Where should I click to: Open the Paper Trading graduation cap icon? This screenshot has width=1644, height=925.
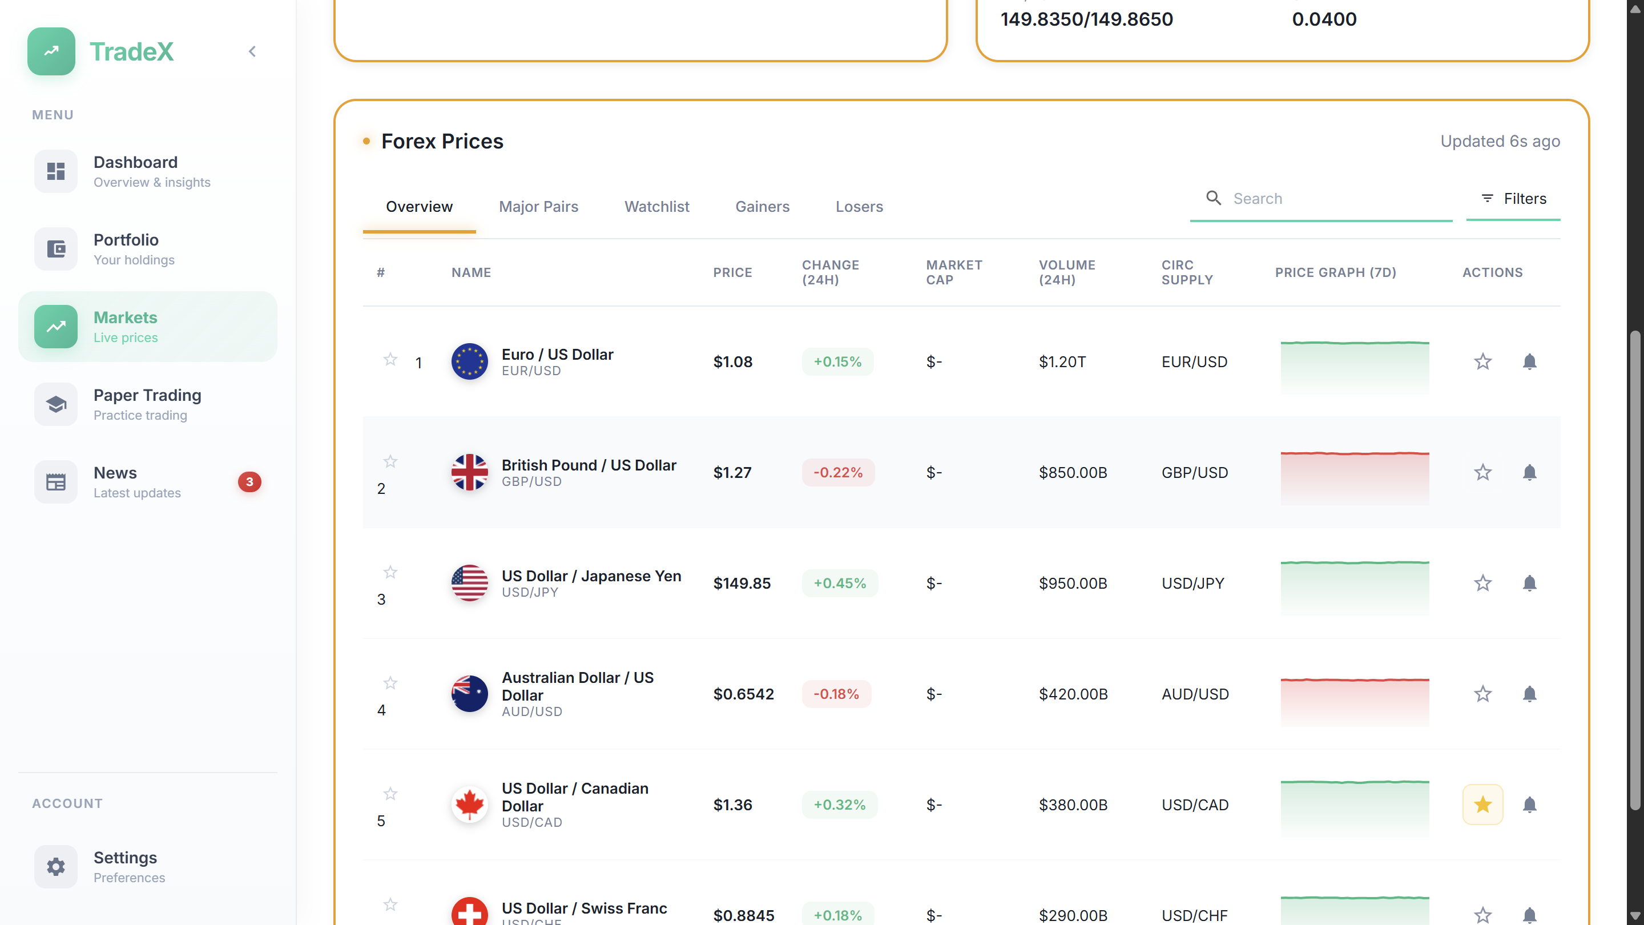point(56,404)
